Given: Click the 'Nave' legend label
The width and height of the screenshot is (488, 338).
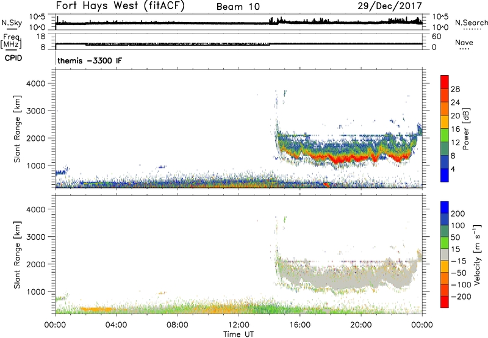Looking at the screenshot, I should point(464,42).
